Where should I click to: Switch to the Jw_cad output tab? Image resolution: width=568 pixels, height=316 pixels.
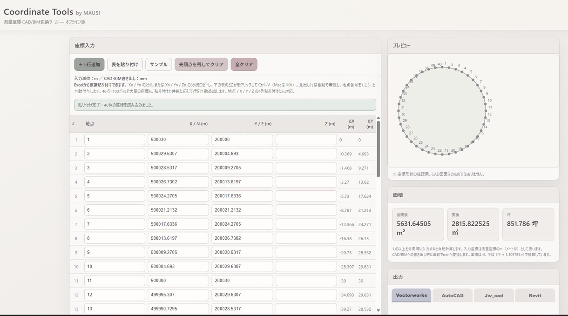pos(494,296)
